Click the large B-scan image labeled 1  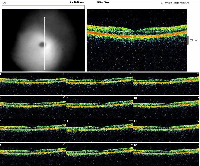tap(137, 40)
